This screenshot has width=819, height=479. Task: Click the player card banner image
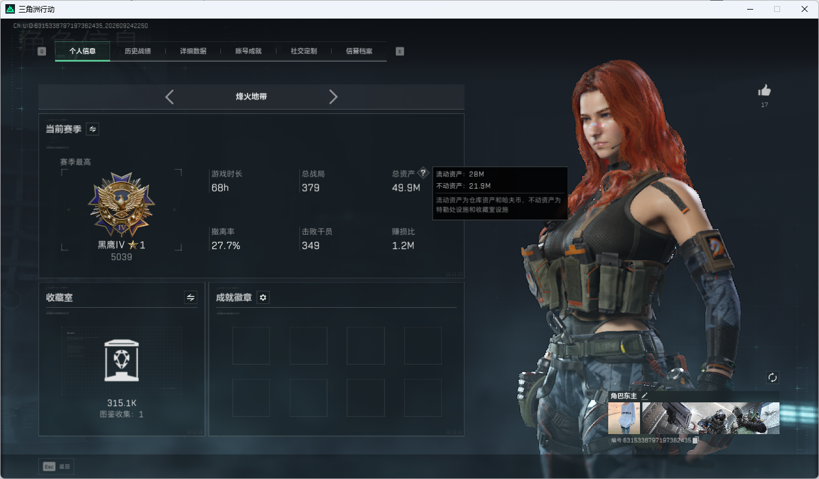coord(710,418)
